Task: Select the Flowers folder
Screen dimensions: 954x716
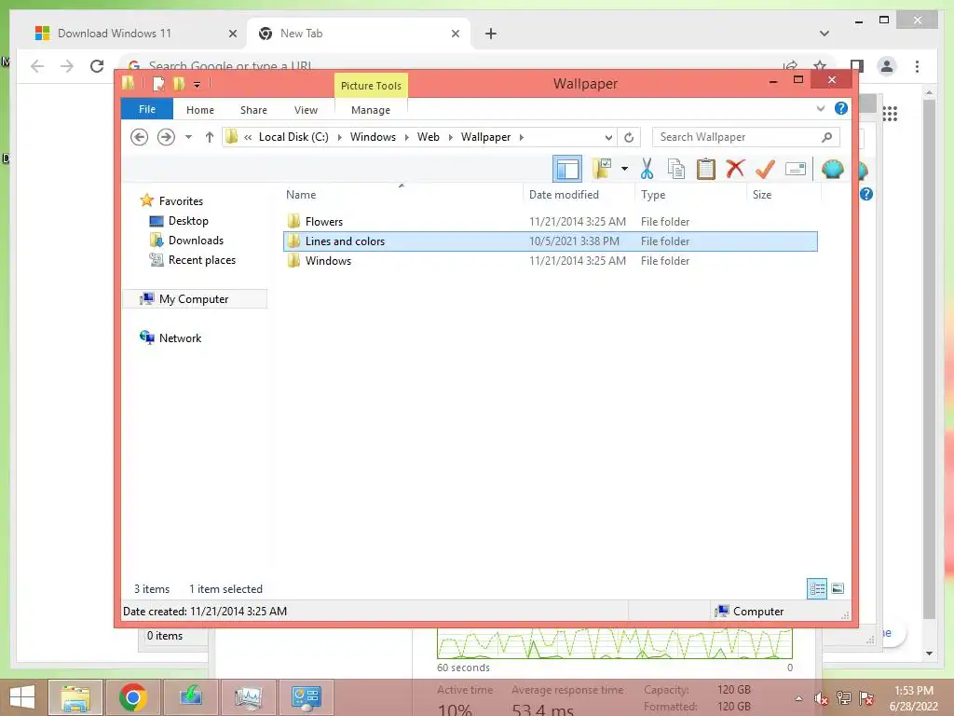Action: [x=550, y=222]
